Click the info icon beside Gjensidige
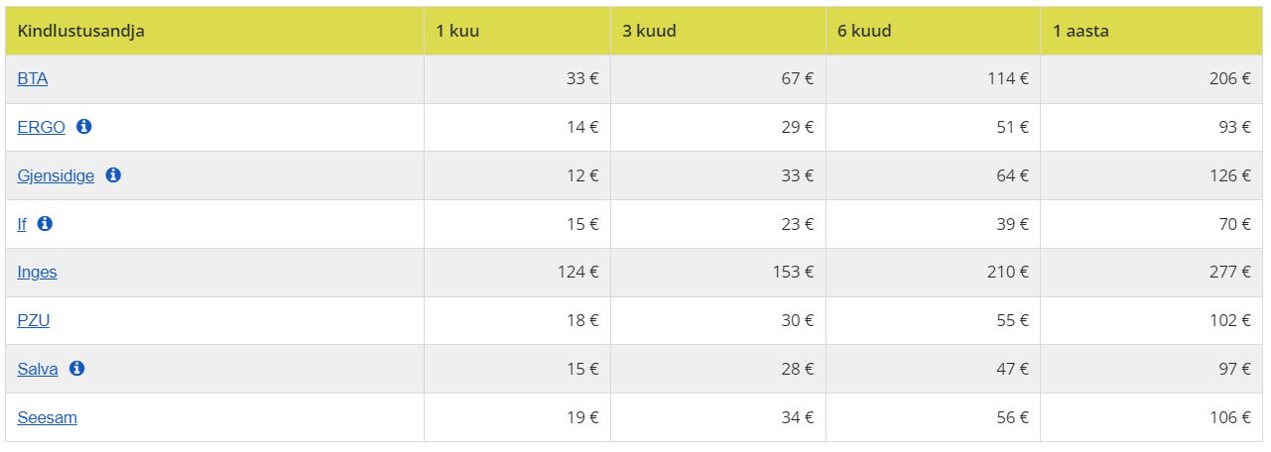This screenshot has height=452, width=1271. pos(113,175)
